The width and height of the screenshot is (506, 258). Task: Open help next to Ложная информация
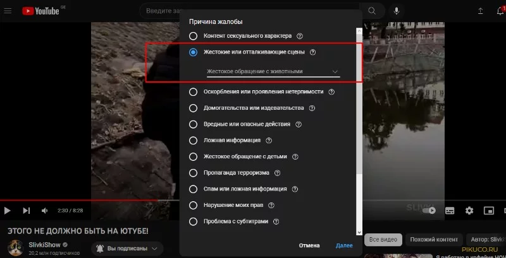pos(268,141)
